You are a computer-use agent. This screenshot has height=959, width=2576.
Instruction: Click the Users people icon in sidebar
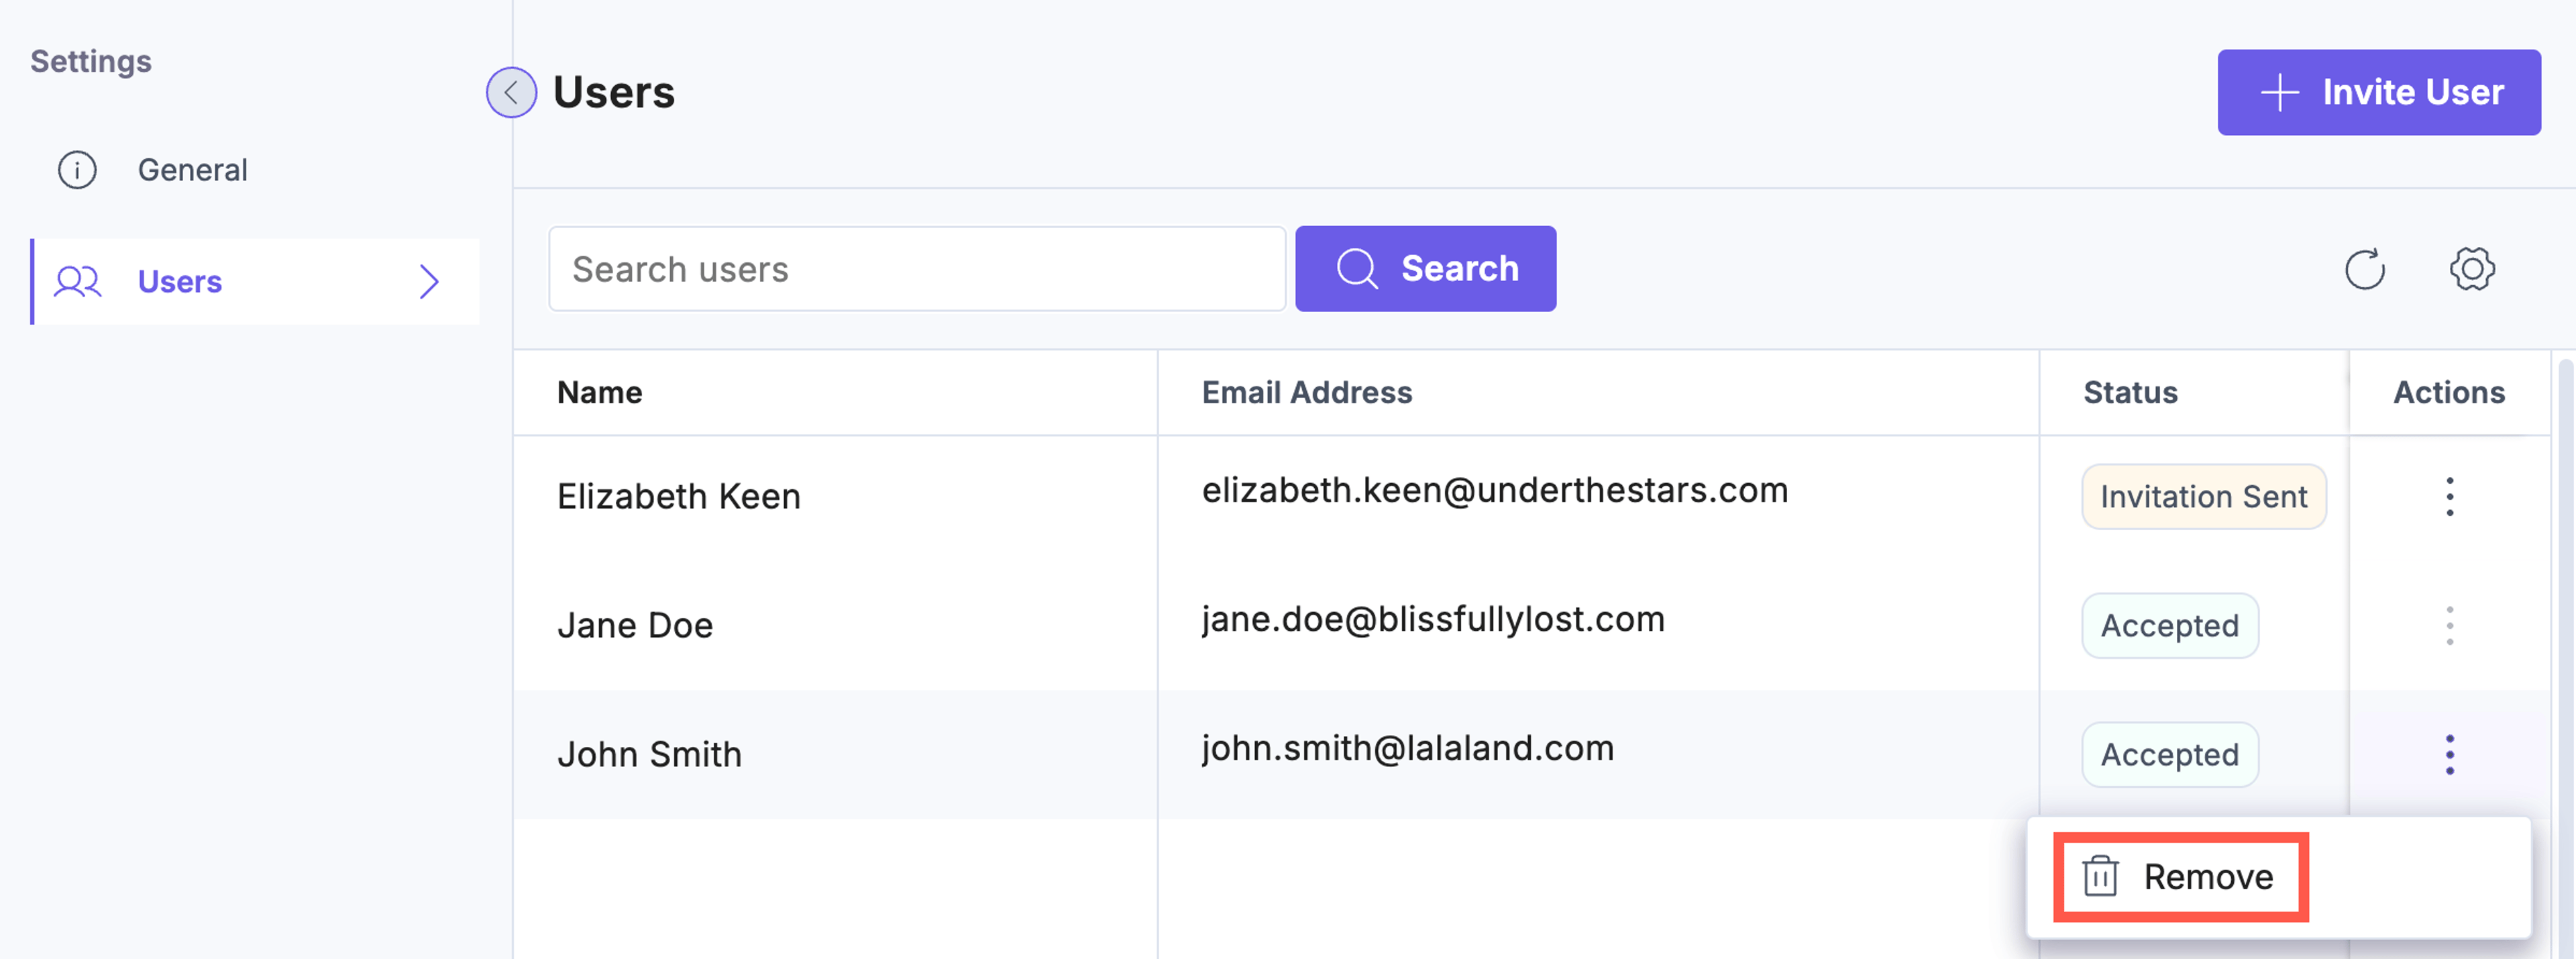(x=77, y=282)
